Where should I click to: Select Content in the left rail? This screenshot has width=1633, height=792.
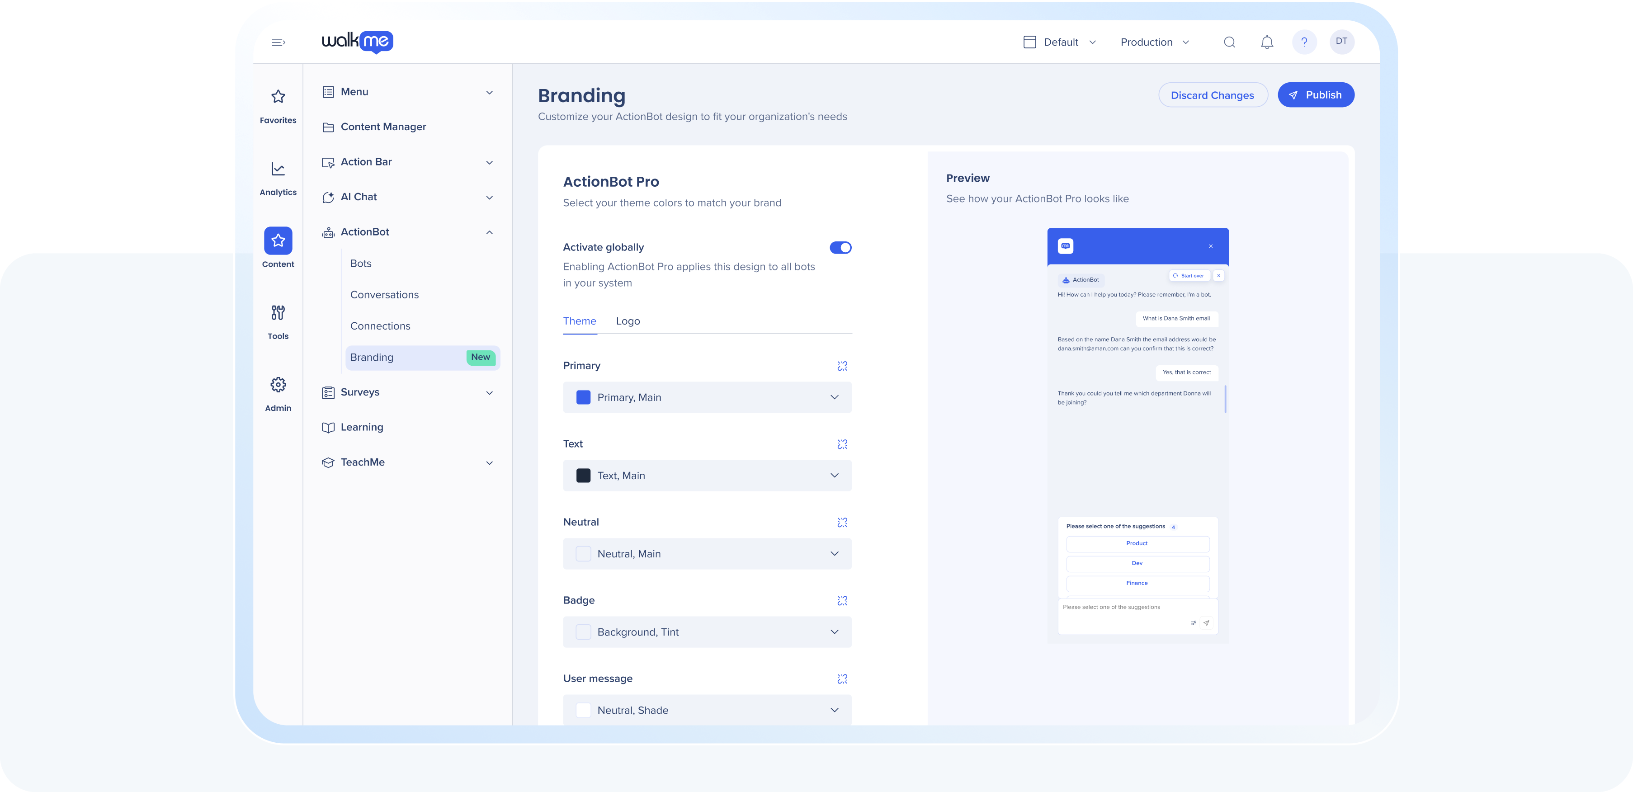coord(278,249)
